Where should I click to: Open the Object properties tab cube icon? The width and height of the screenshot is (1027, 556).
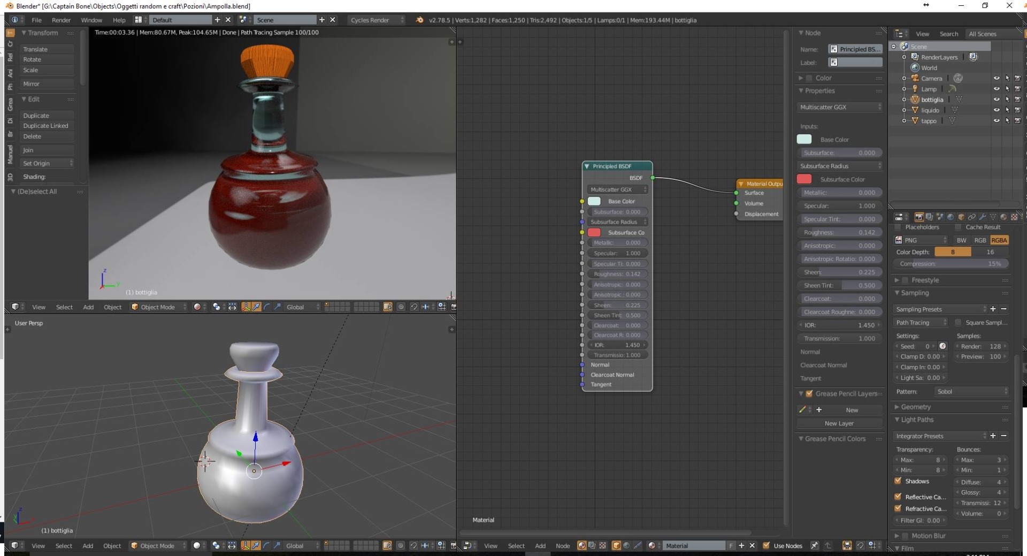click(x=961, y=217)
